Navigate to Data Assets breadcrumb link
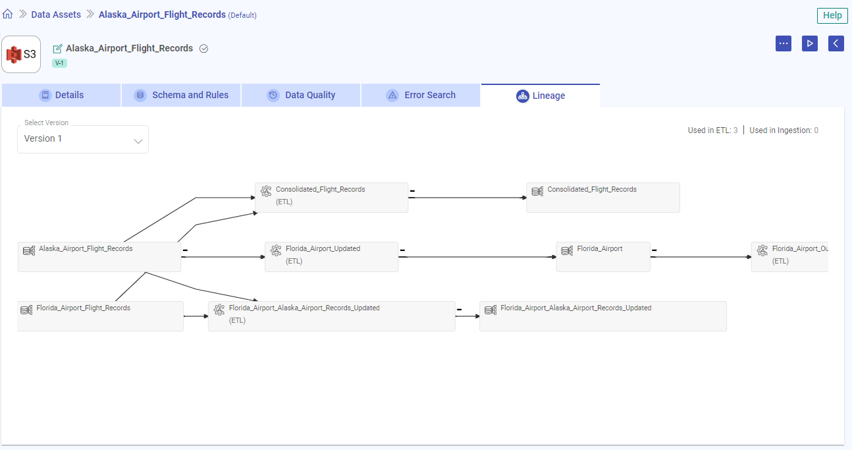Image resolution: width=852 pixels, height=450 pixels. [56, 14]
